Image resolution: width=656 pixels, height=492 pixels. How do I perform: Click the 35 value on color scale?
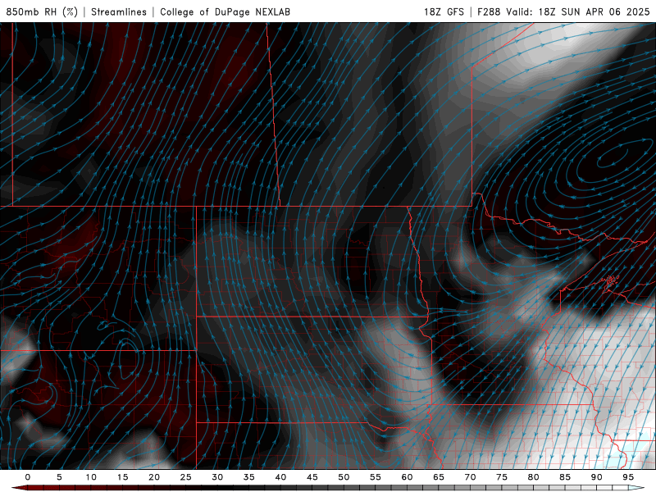coord(249,477)
